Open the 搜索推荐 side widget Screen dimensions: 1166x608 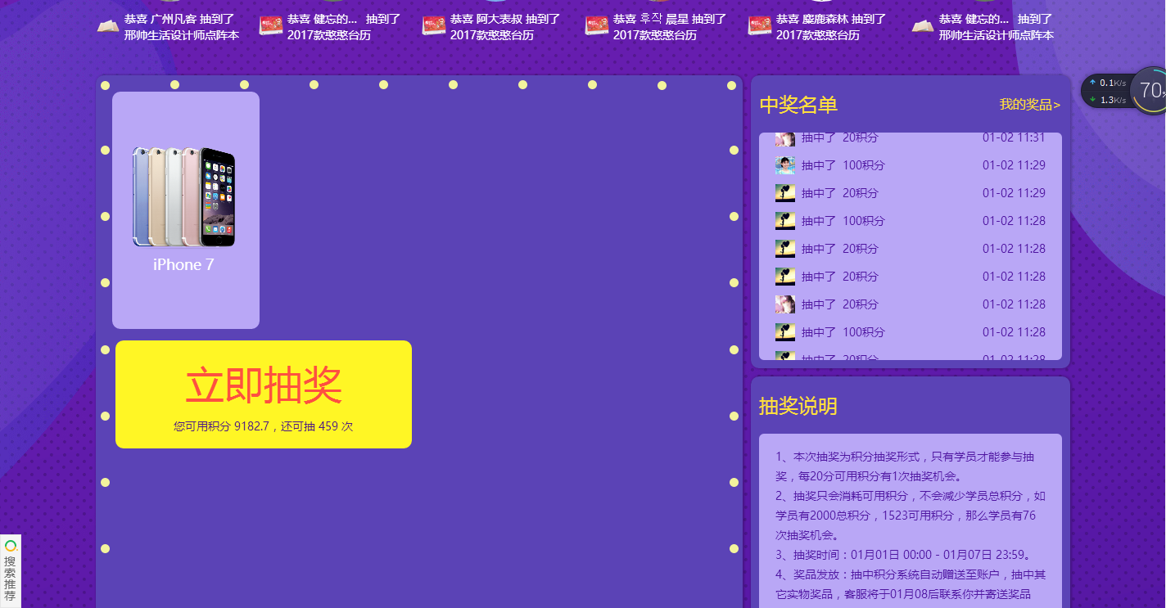10,570
